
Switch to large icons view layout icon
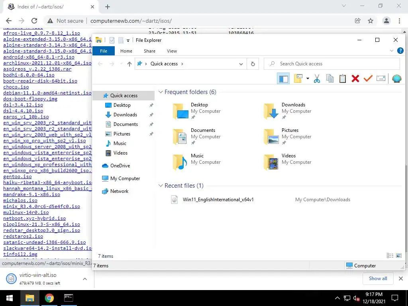click(398, 256)
